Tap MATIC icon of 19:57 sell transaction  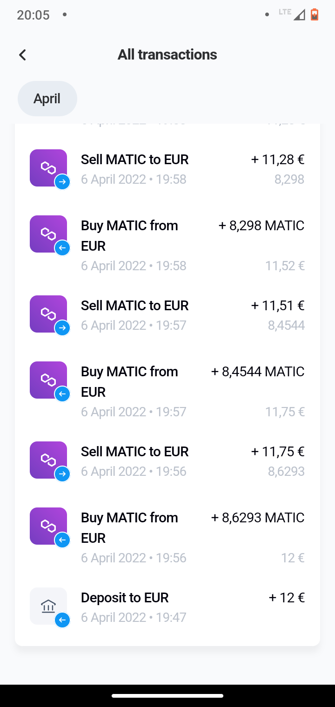point(48,314)
